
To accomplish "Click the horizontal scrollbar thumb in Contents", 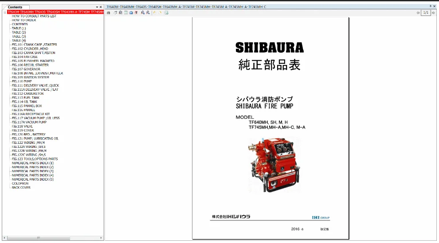I will (x=38, y=238).
